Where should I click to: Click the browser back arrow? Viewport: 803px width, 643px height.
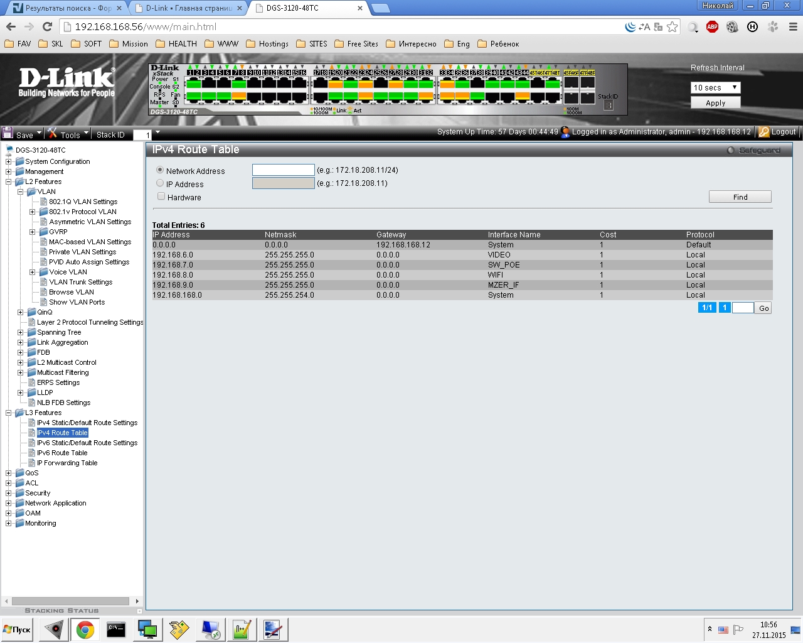[x=11, y=26]
